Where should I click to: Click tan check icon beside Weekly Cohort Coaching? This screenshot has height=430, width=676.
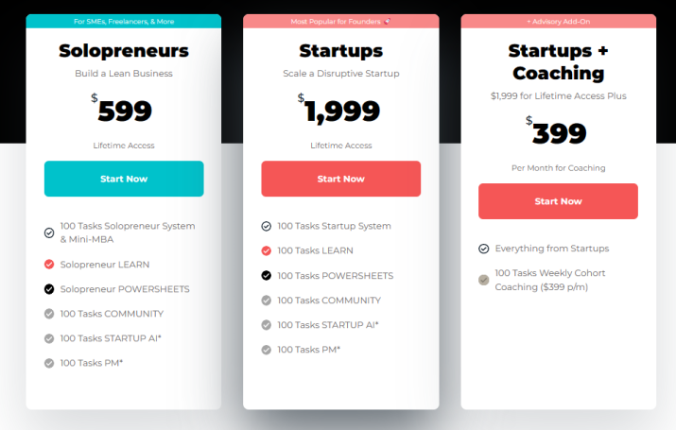coord(484,280)
